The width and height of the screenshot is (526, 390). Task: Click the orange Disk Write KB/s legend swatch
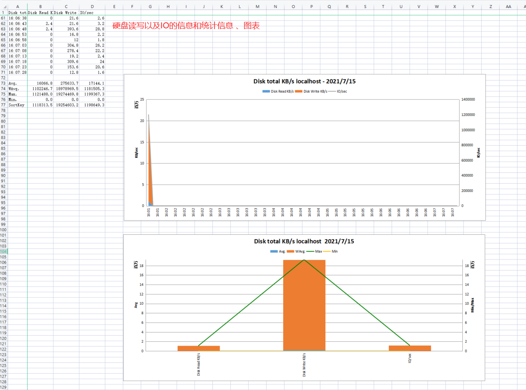(x=298, y=91)
